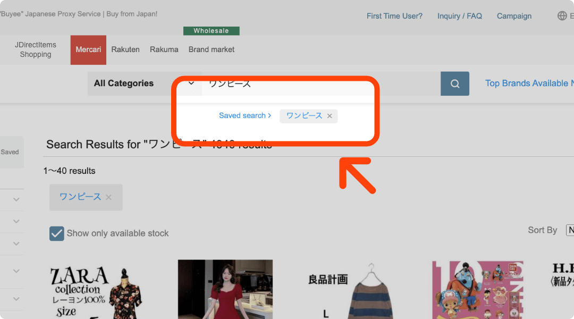Open the 良品計画 striped sweater listing
This screenshot has height=319, width=574.
[x=351, y=291]
